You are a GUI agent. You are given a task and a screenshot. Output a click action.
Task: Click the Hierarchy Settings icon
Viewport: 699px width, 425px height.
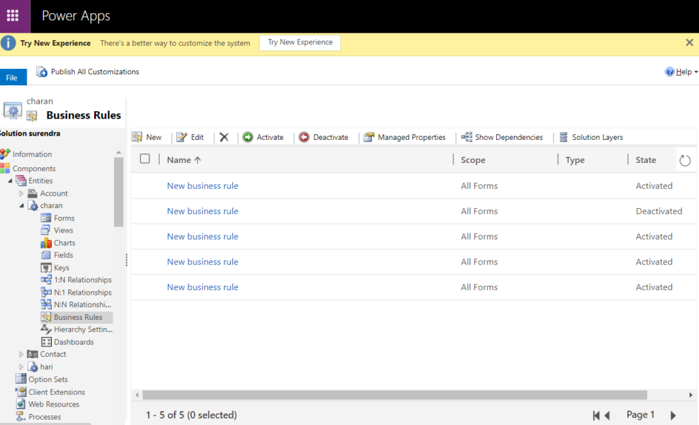pyautogui.click(x=46, y=329)
